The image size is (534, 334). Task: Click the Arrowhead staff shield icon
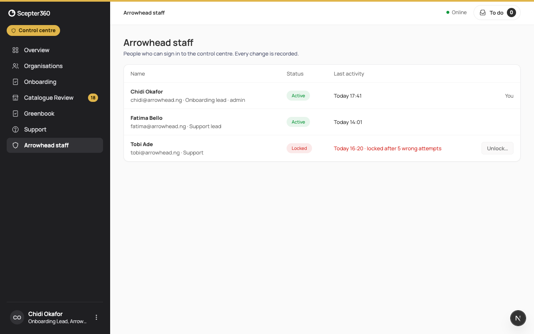point(15,145)
